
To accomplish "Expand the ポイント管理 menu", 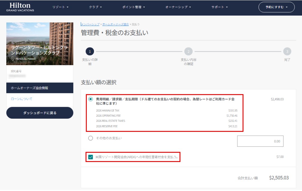I will pos(134,7).
